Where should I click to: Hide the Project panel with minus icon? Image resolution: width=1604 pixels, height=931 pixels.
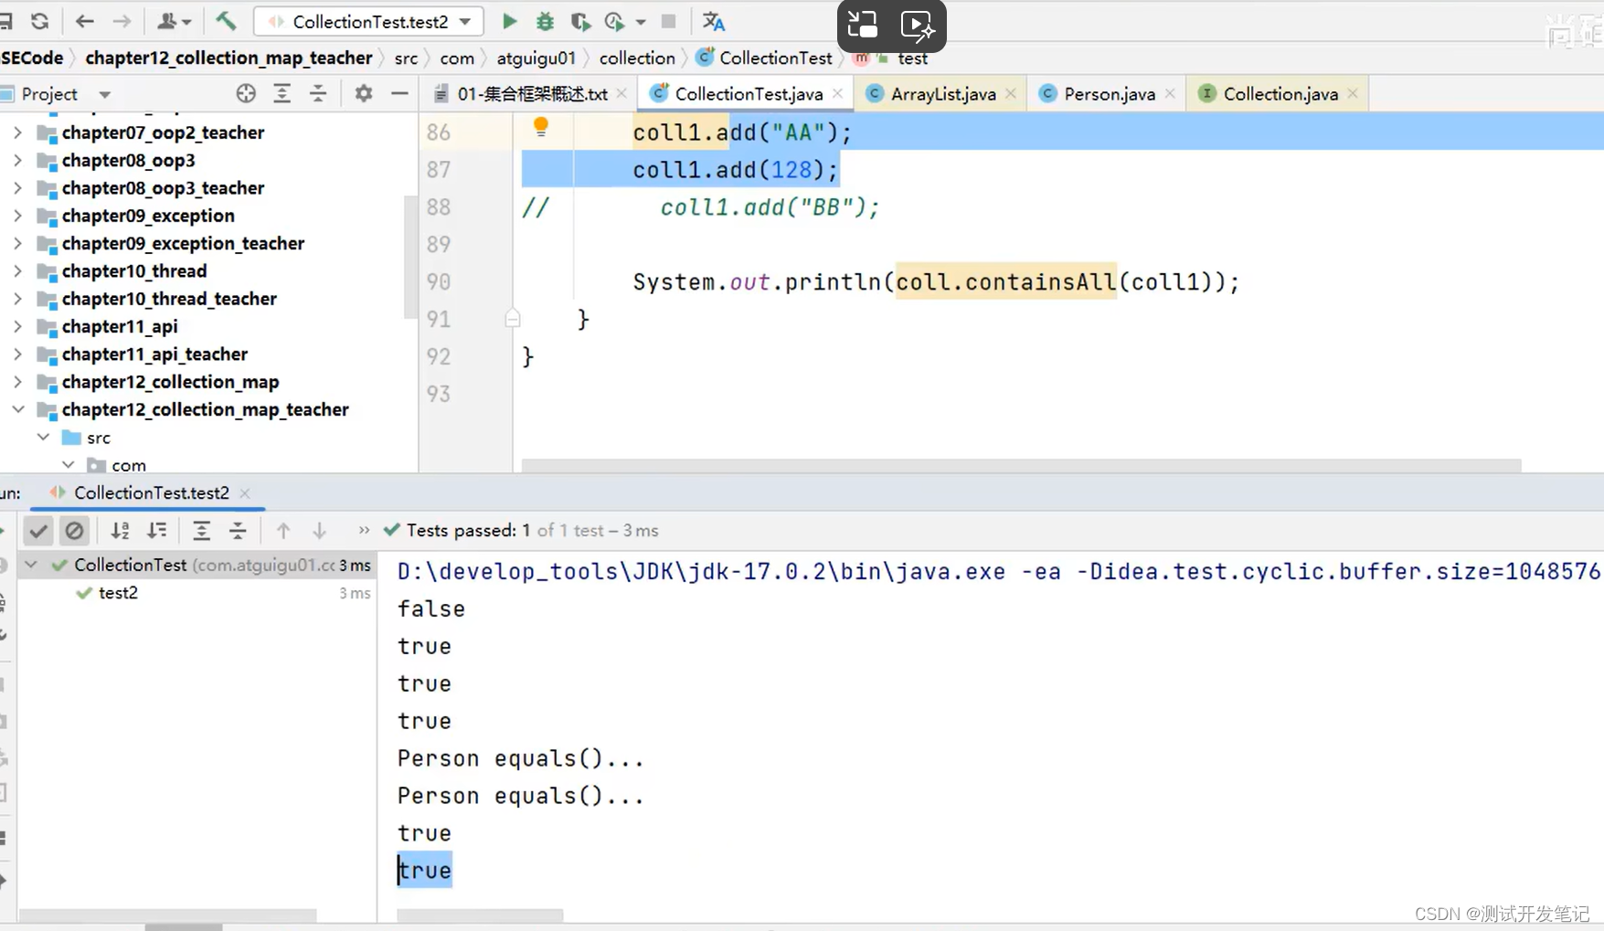coord(399,93)
